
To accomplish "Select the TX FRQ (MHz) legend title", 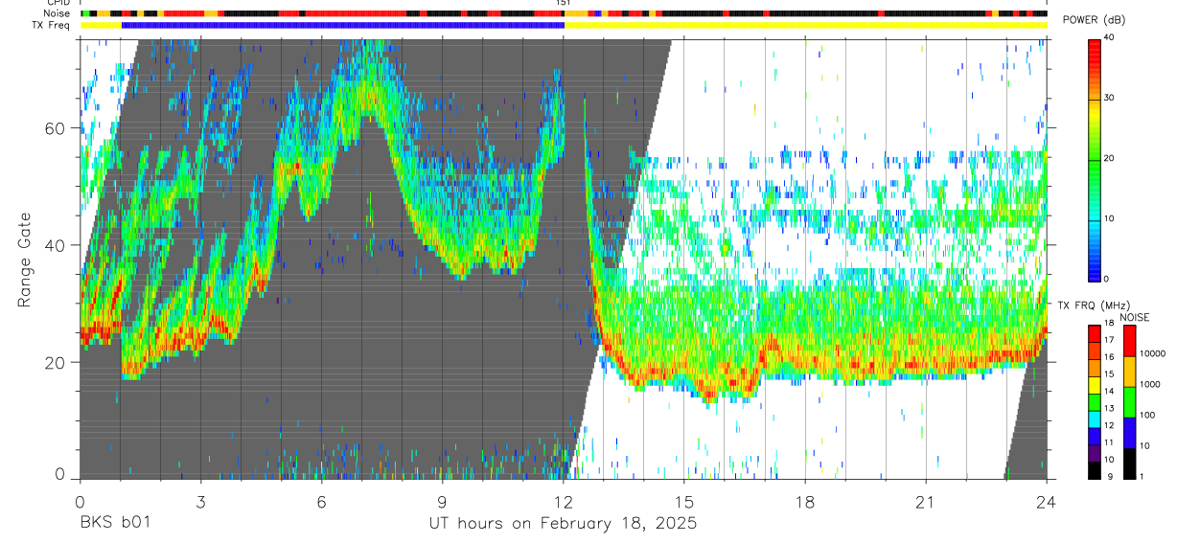I will (1094, 305).
